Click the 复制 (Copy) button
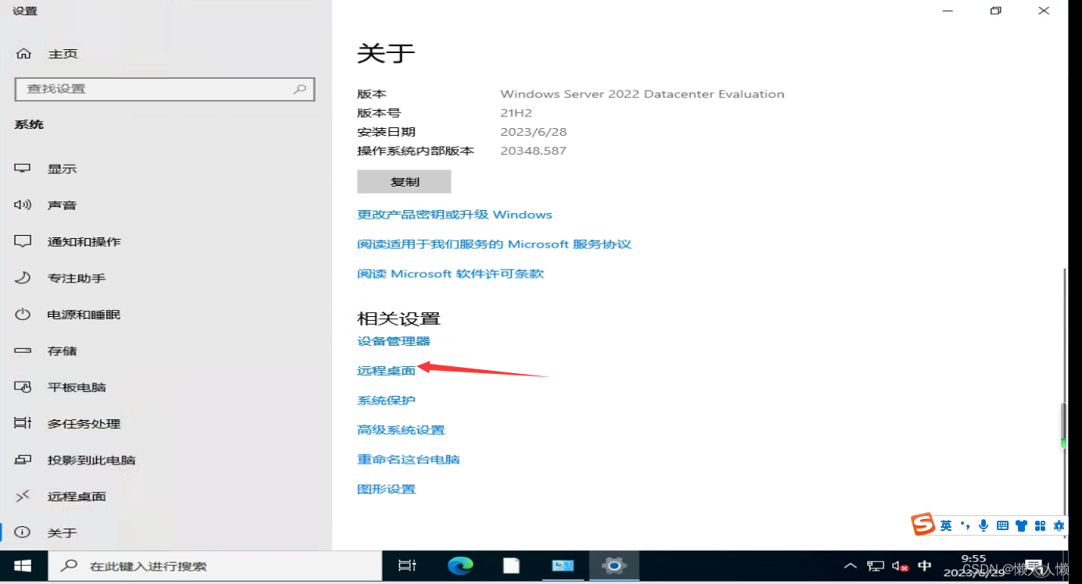The height and width of the screenshot is (584, 1082). [x=404, y=181]
